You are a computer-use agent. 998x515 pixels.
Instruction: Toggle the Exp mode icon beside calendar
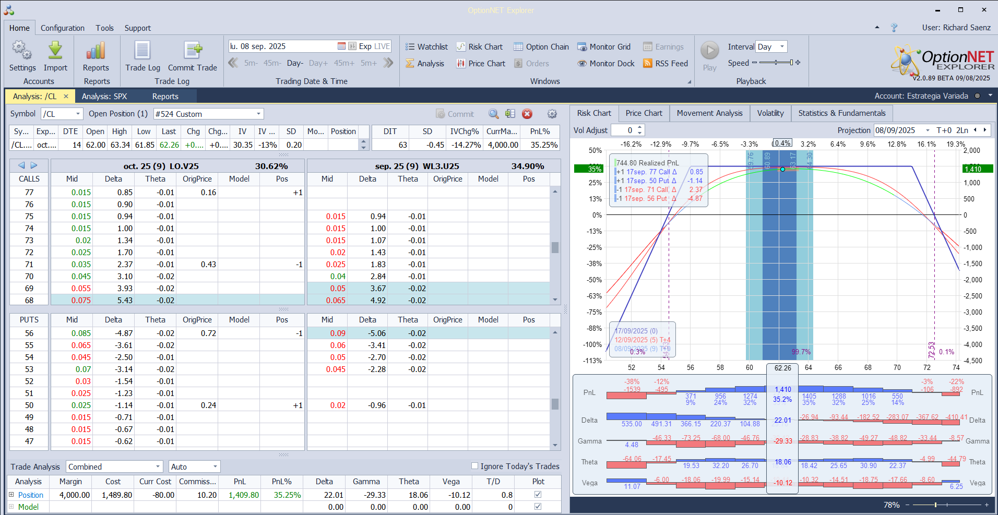[352, 46]
